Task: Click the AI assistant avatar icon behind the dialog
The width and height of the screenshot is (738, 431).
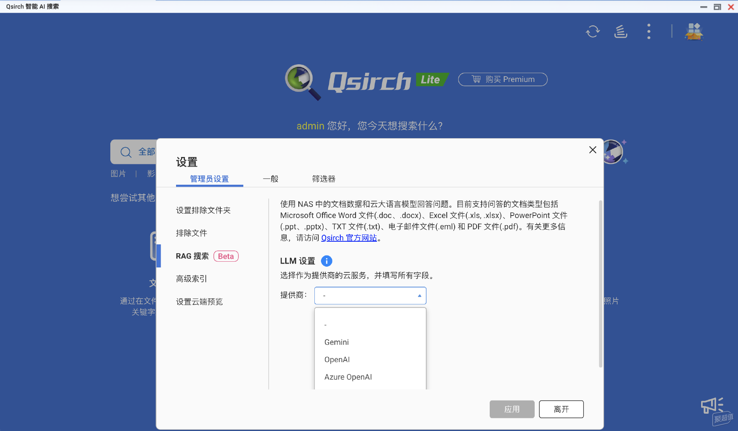Action: point(613,152)
